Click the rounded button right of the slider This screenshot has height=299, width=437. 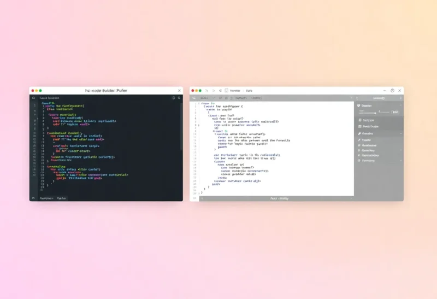pyautogui.click(x=395, y=112)
